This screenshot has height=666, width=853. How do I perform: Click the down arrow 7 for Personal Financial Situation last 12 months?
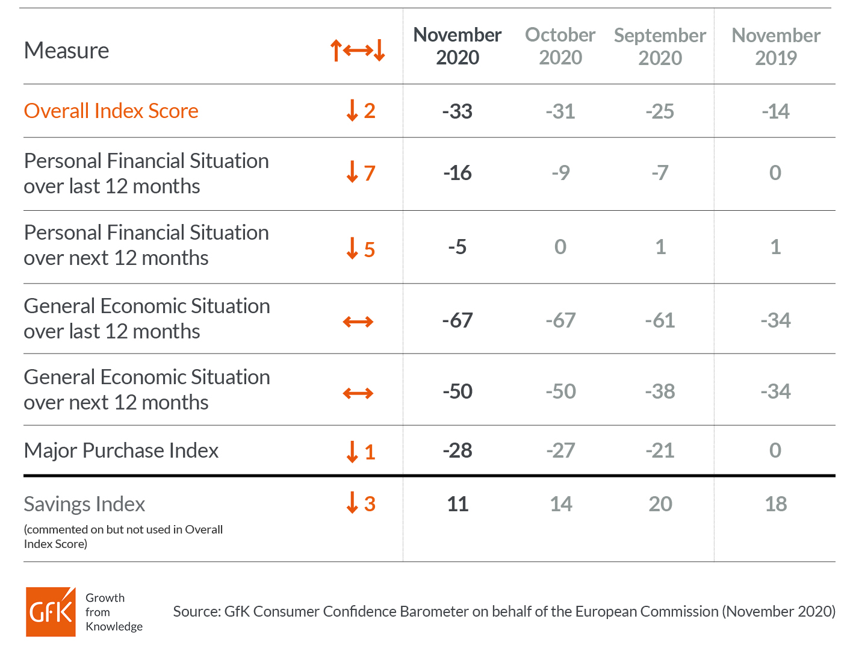coord(361,173)
